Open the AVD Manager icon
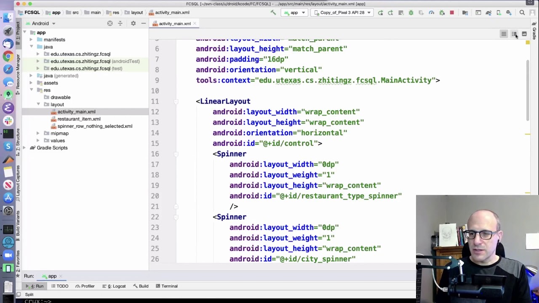This screenshot has width=539, height=303. point(499,13)
